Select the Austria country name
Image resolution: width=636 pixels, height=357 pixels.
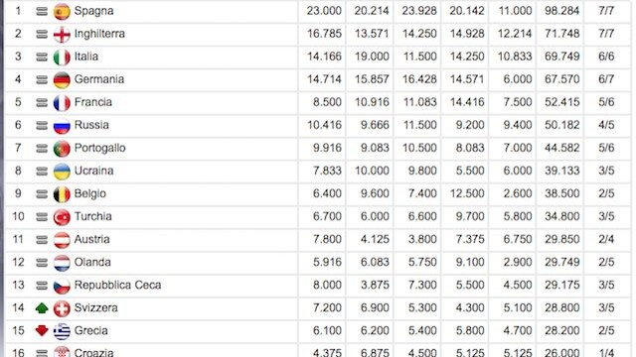click(92, 240)
